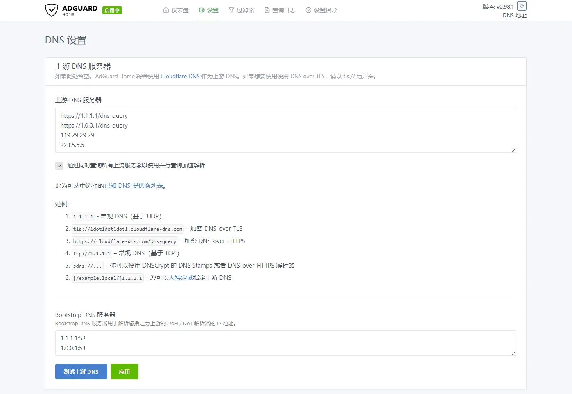Viewport: 572px width, 394px height.
Task: Grab the Bootstrap DNS textarea resize handle
Action: click(513, 353)
